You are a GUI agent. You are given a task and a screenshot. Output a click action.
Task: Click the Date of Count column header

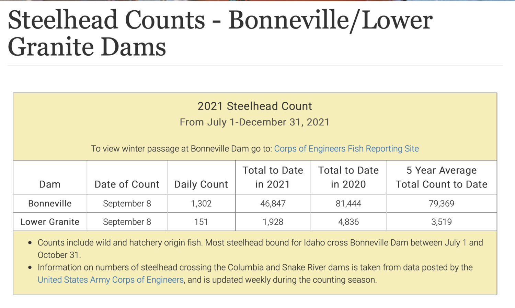(127, 184)
